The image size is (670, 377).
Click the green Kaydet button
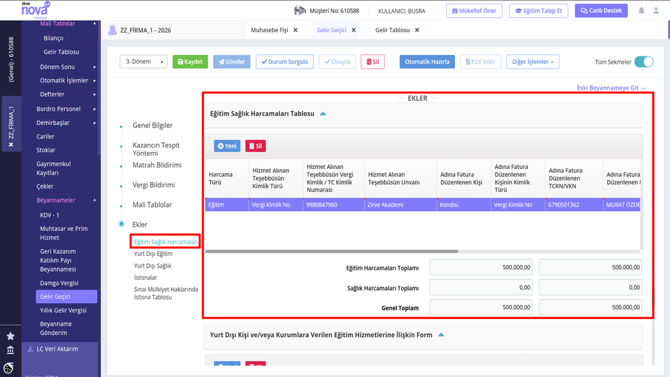coord(190,62)
